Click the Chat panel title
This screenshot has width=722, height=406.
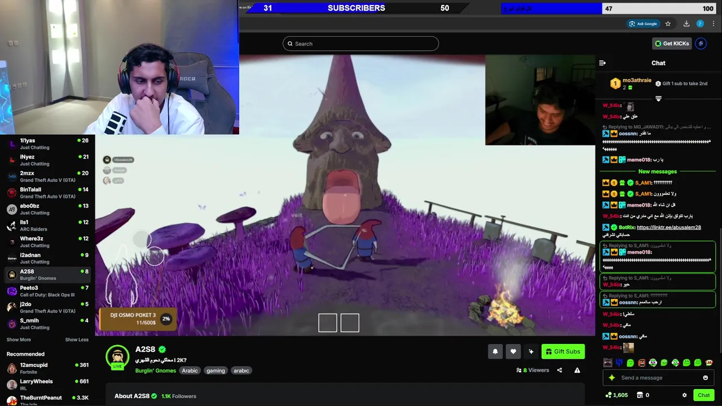(x=658, y=63)
